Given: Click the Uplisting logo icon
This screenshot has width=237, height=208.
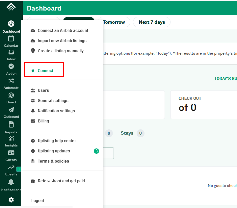Looking at the screenshot, I should tap(11, 7).
